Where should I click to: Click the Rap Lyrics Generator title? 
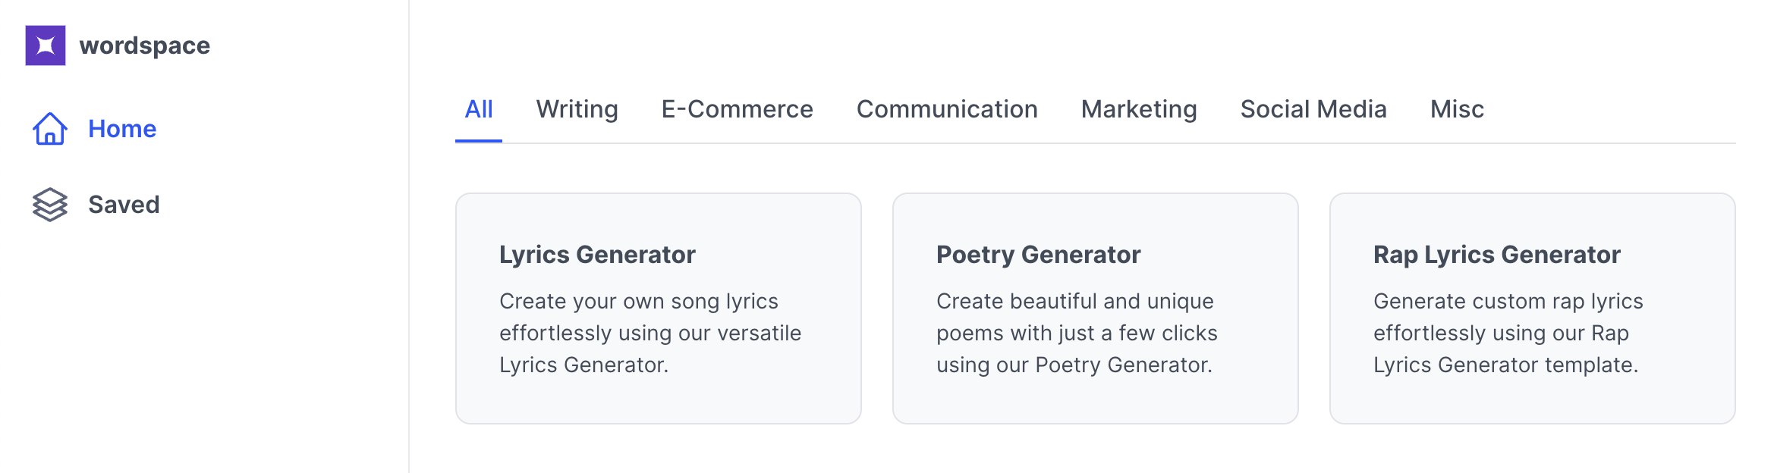[x=1497, y=255]
